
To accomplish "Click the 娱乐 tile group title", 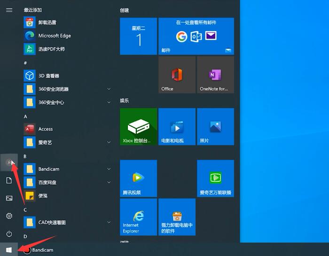I will pyautogui.click(x=124, y=101).
